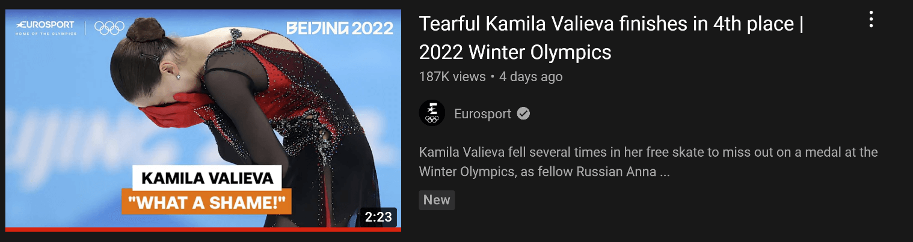The image size is (913, 242).
Task: Click the white KAMILA VALIEVA caption label
Action: point(207,178)
